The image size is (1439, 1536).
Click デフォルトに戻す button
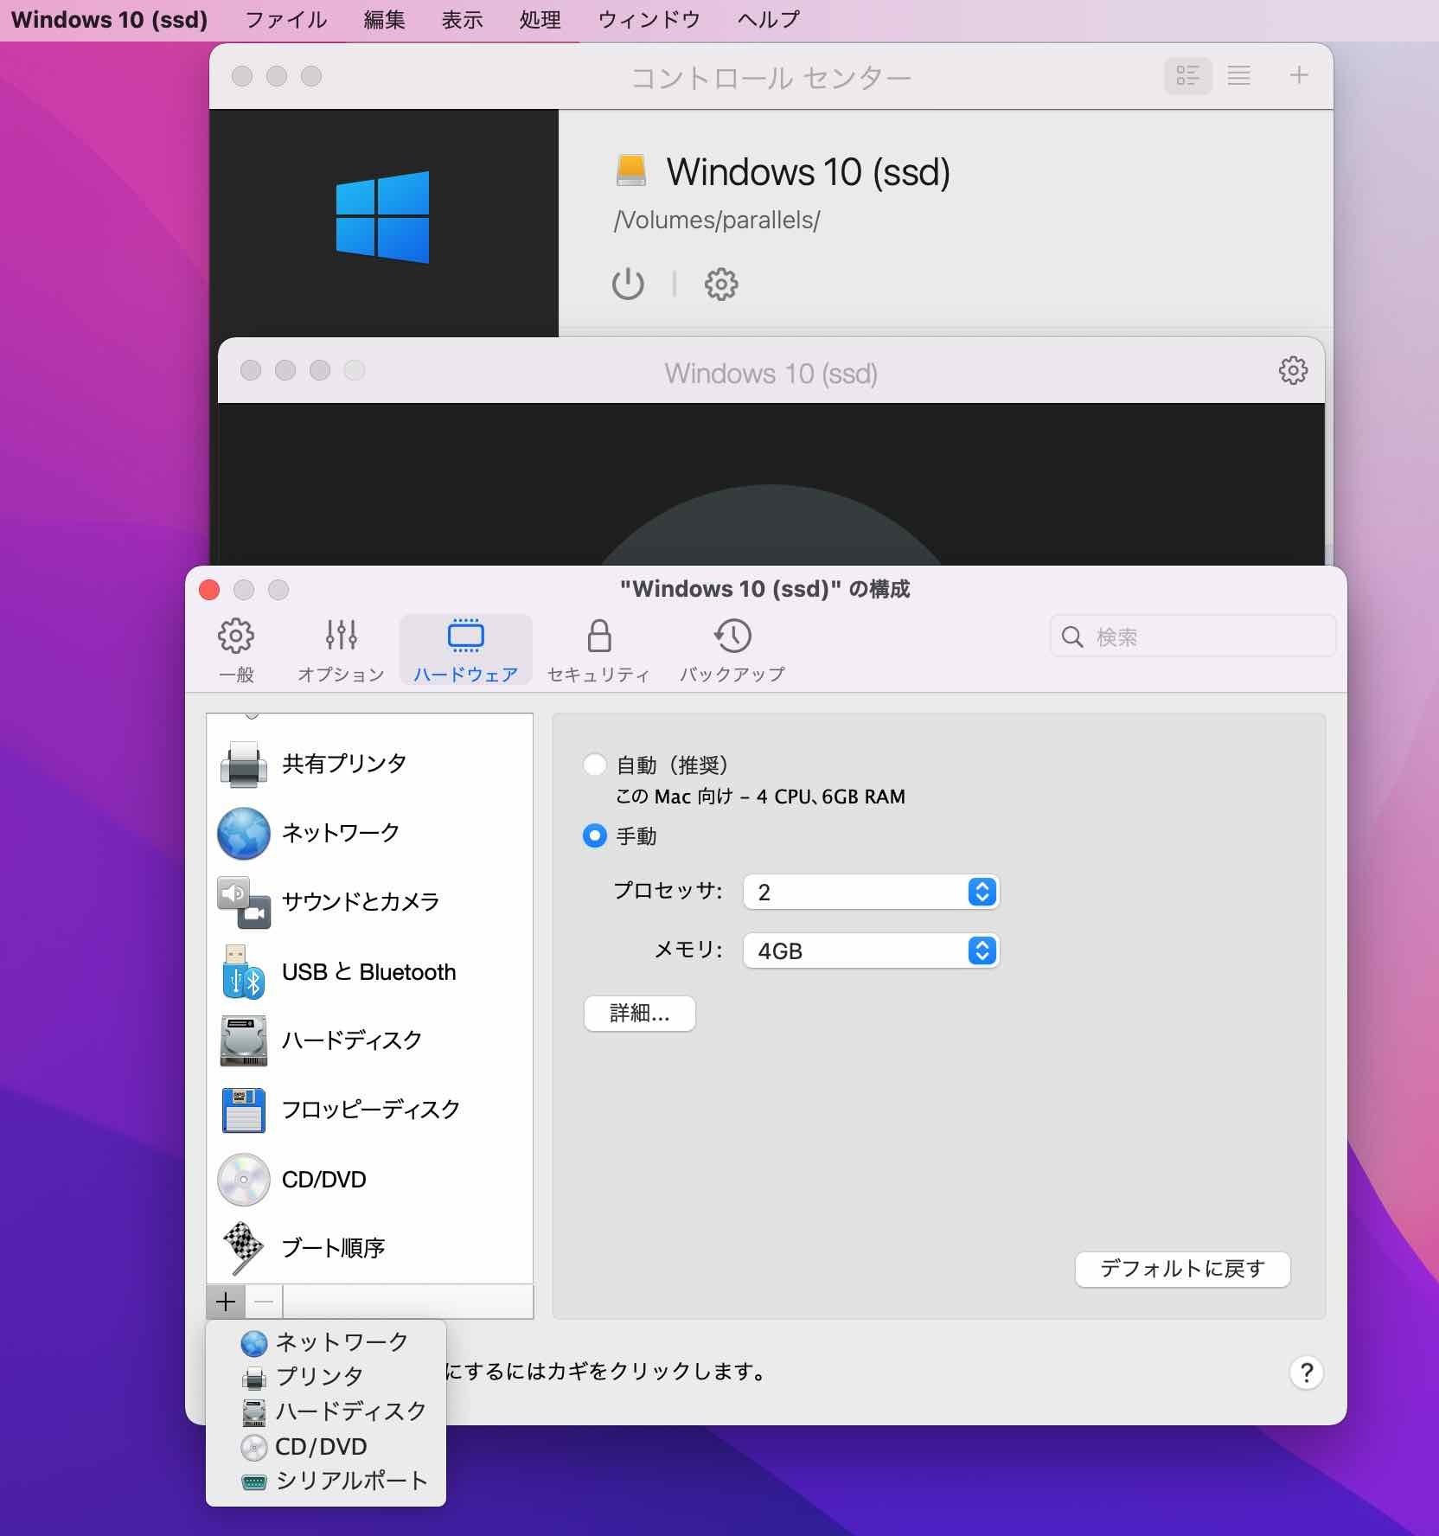tap(1182, 1269)
